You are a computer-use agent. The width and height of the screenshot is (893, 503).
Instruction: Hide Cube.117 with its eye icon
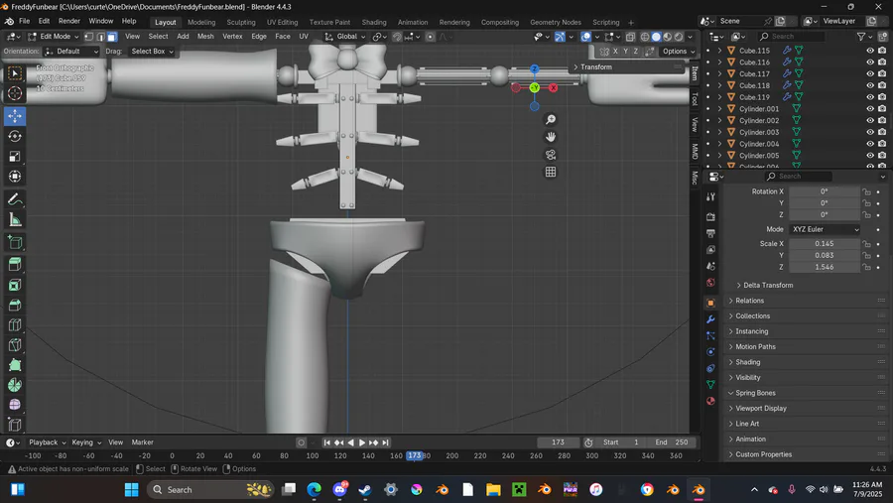click(x=869, y=73)
